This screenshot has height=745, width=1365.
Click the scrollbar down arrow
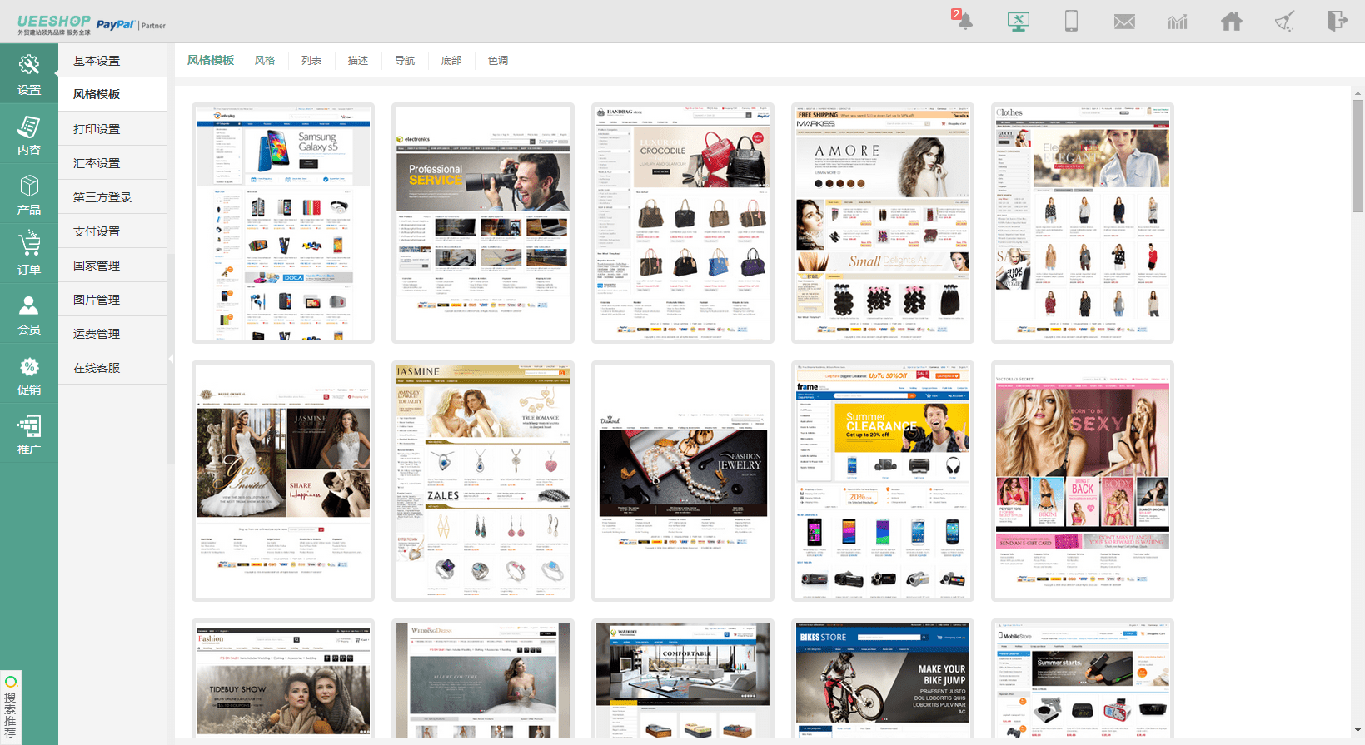coord(1358,731)
